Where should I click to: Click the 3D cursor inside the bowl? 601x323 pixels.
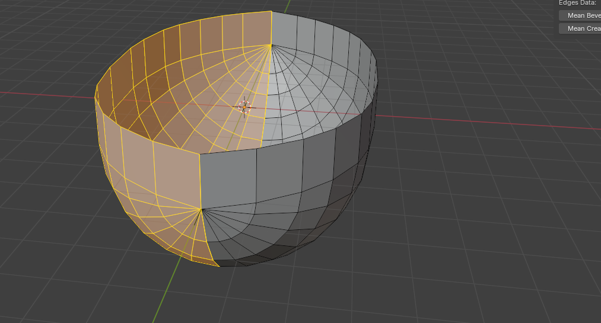[244, 107]
